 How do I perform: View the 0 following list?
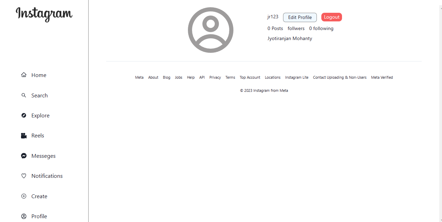click(321, 28)
